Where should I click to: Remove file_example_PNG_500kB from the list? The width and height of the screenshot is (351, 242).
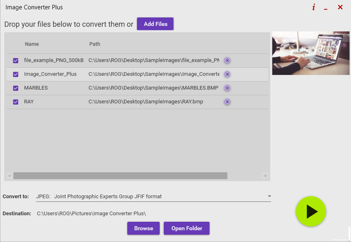(x=227, y=60)
